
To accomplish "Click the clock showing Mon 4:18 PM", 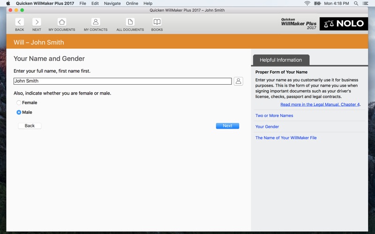I will click(336, 3).
